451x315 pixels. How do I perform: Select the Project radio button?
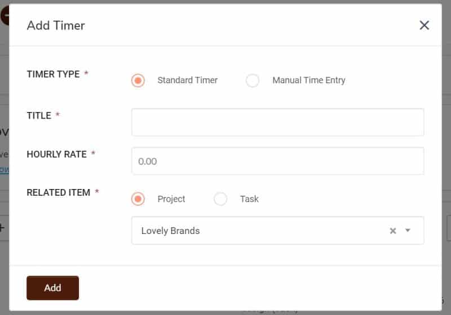(138, 199)
